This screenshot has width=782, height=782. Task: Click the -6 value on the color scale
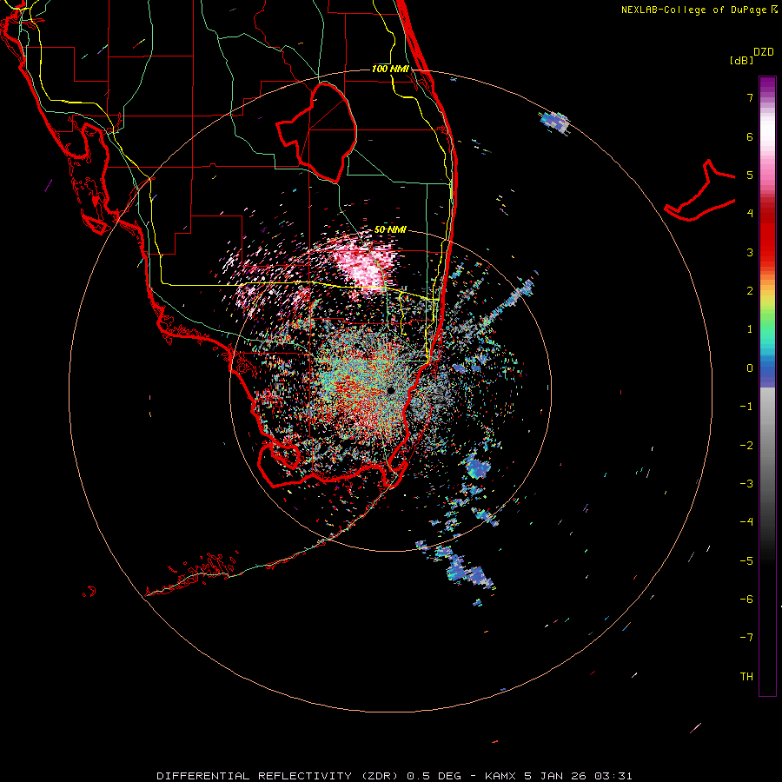coord(746,600)
